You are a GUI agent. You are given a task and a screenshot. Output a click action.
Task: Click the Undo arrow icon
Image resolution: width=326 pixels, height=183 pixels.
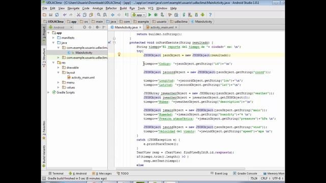pyautogui.click(x=65, y=15)
